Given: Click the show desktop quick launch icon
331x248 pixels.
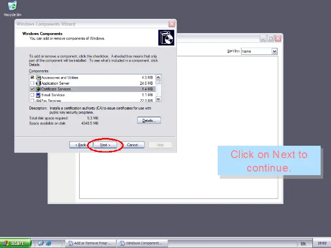Looking at the screenshot, I should click(41, 243).
